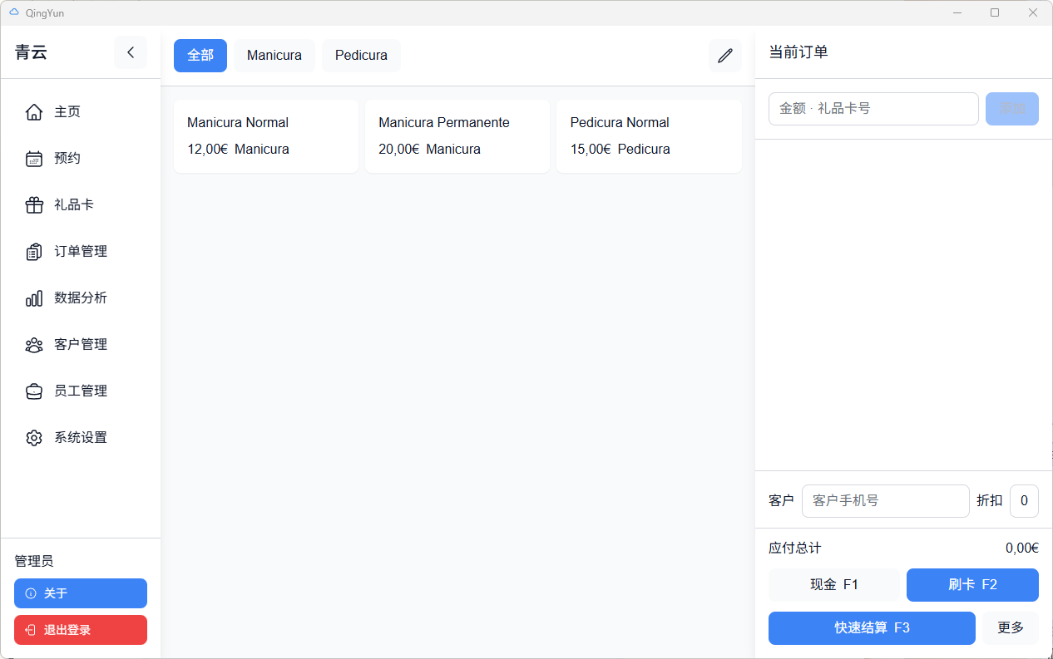Click the home icon next to 主页
Screen dimensions: 1053x659
34,111
